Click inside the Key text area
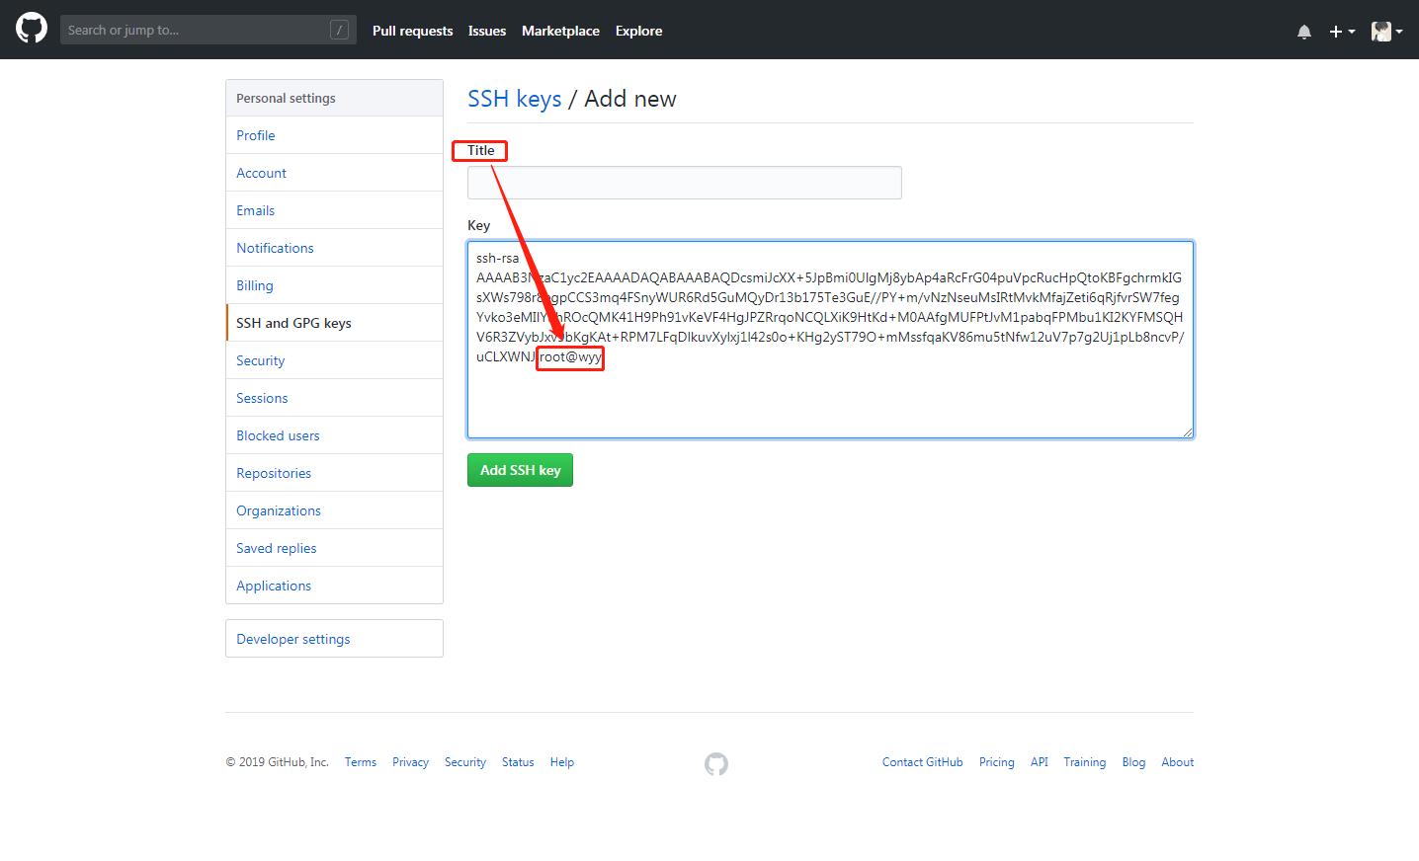 tap(830, 340)
